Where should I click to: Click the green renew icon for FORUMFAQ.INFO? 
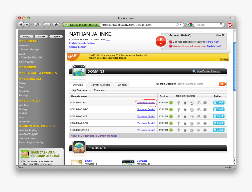tap(171, 109)
